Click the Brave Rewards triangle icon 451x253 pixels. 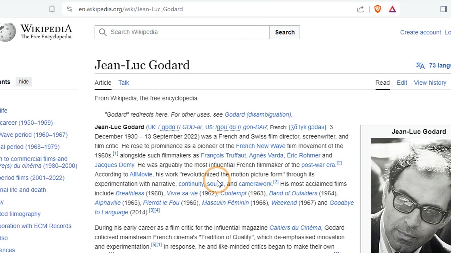pos(392,9)
